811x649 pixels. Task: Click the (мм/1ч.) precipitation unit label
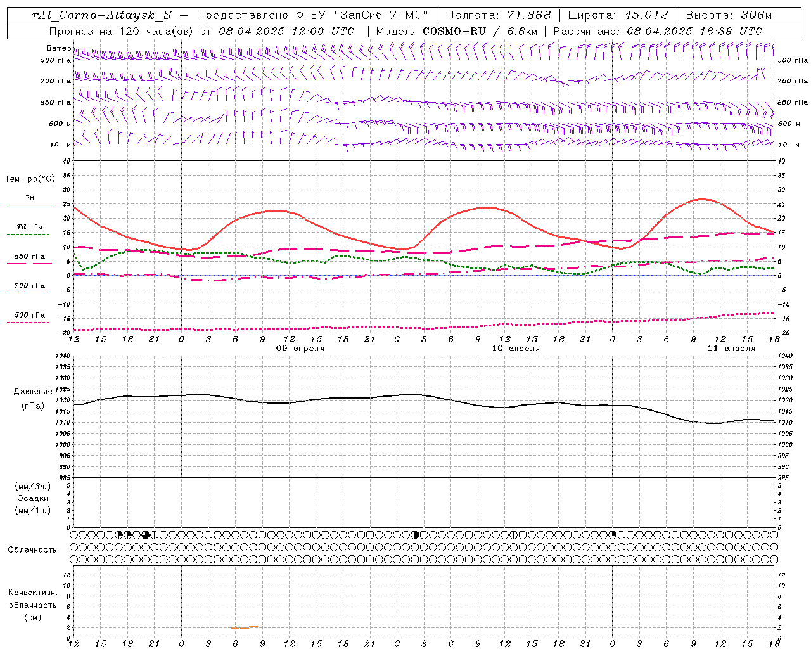33,510
